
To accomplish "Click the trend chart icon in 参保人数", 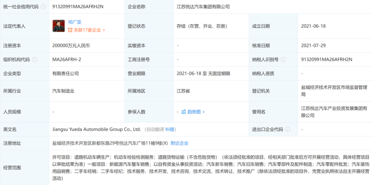I will 184,112.
